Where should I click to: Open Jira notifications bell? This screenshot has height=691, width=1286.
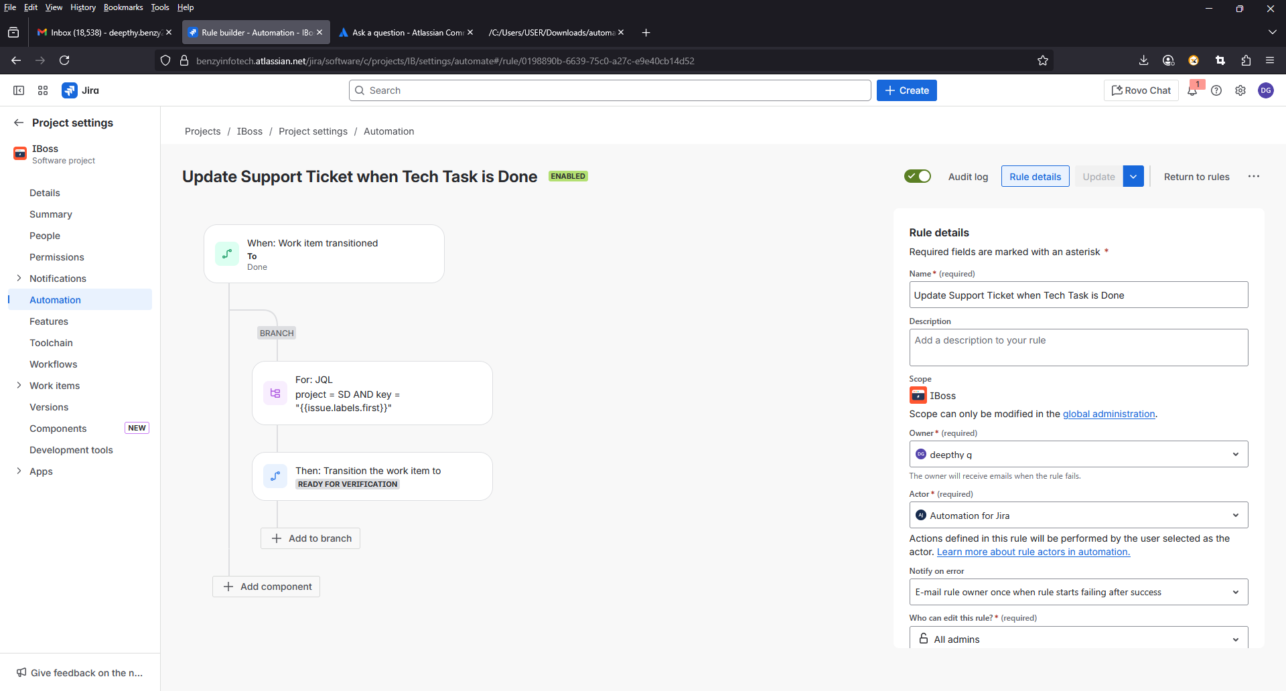(x=1192, y=90)
